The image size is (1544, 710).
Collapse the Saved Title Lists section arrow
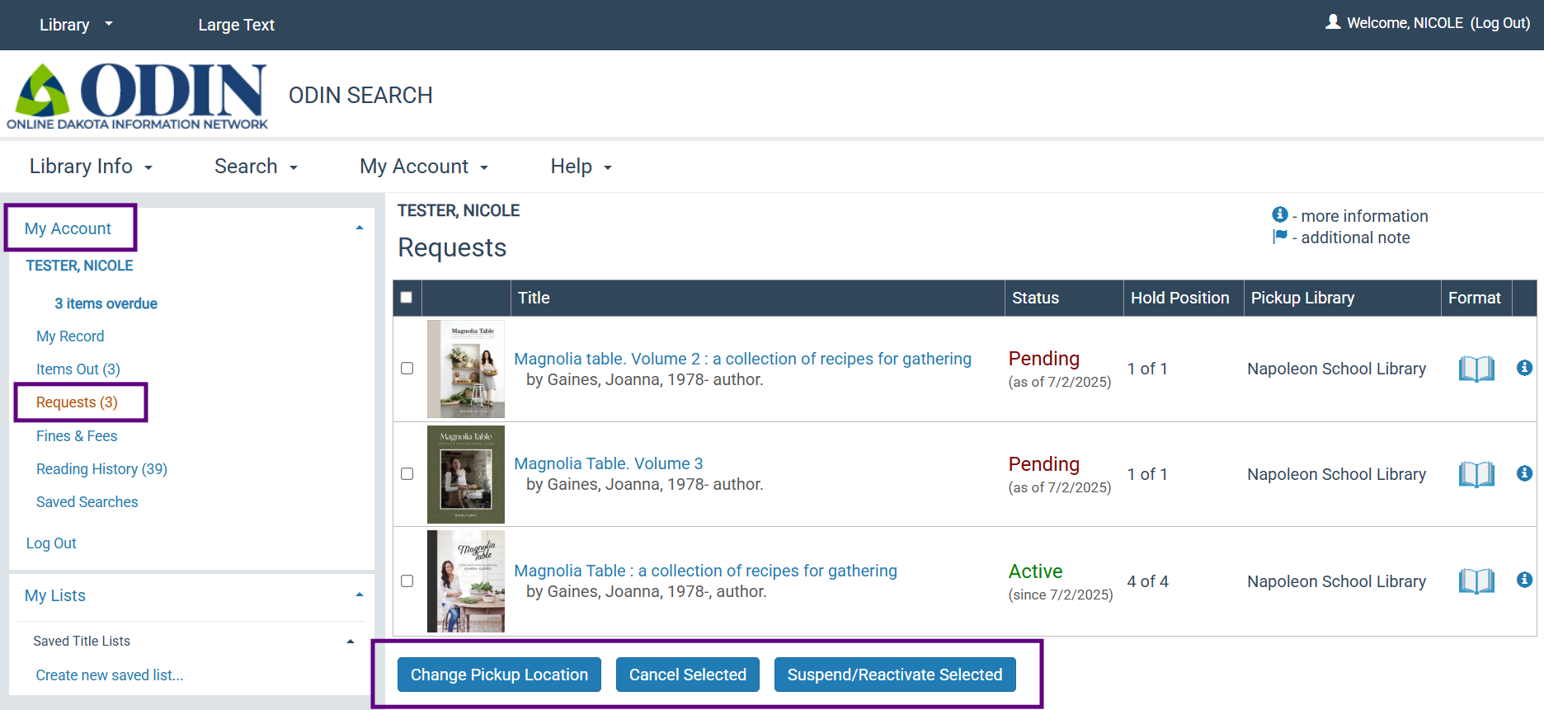click(351, 642)
